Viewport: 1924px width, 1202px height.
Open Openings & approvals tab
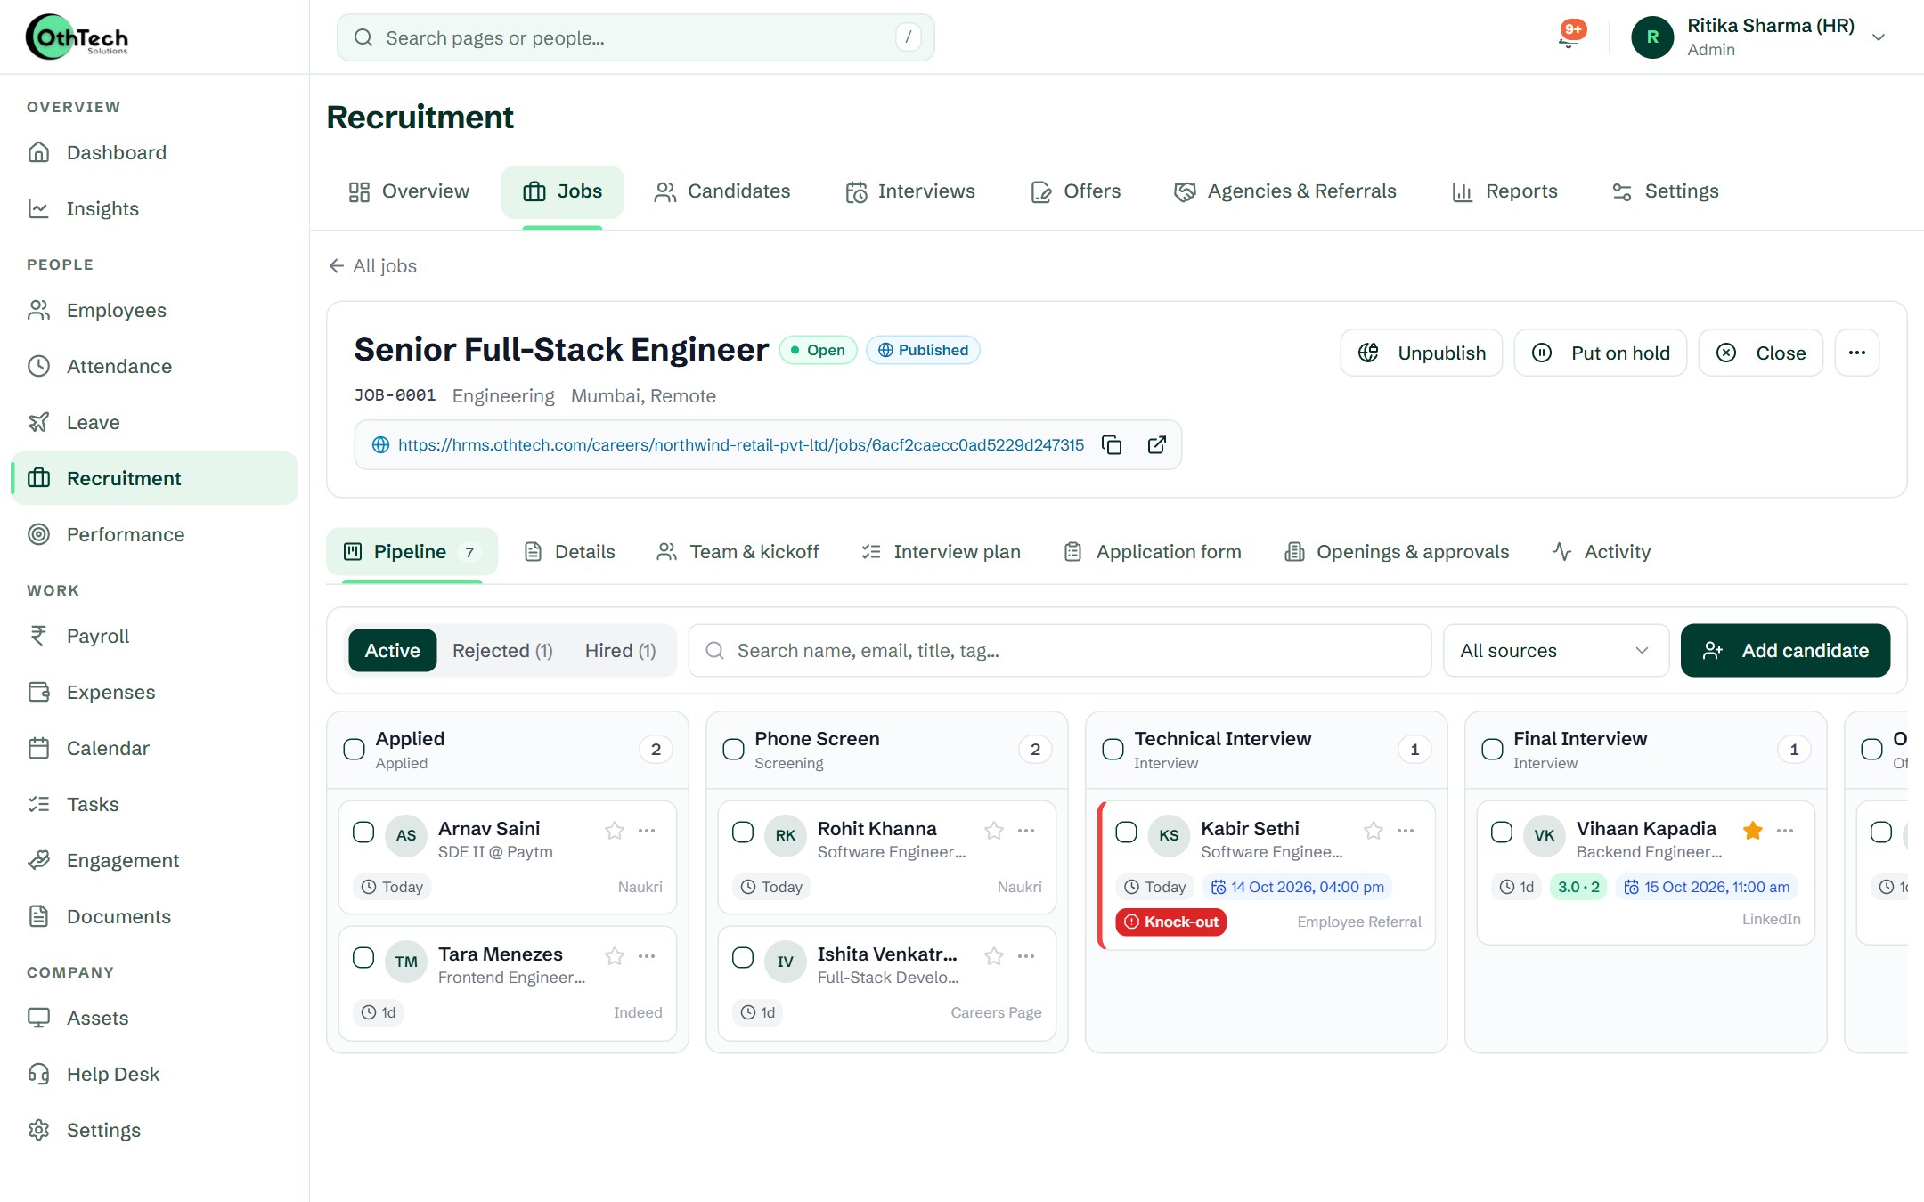(1397, 552)
